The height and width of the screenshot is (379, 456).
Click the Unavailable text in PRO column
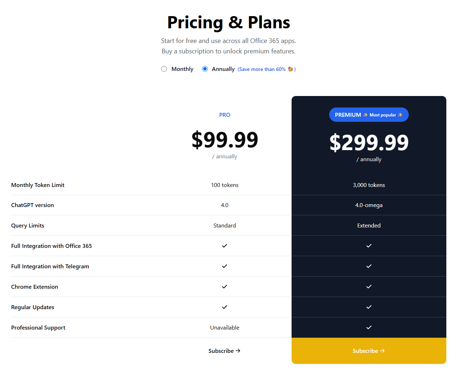click(225, 327)
